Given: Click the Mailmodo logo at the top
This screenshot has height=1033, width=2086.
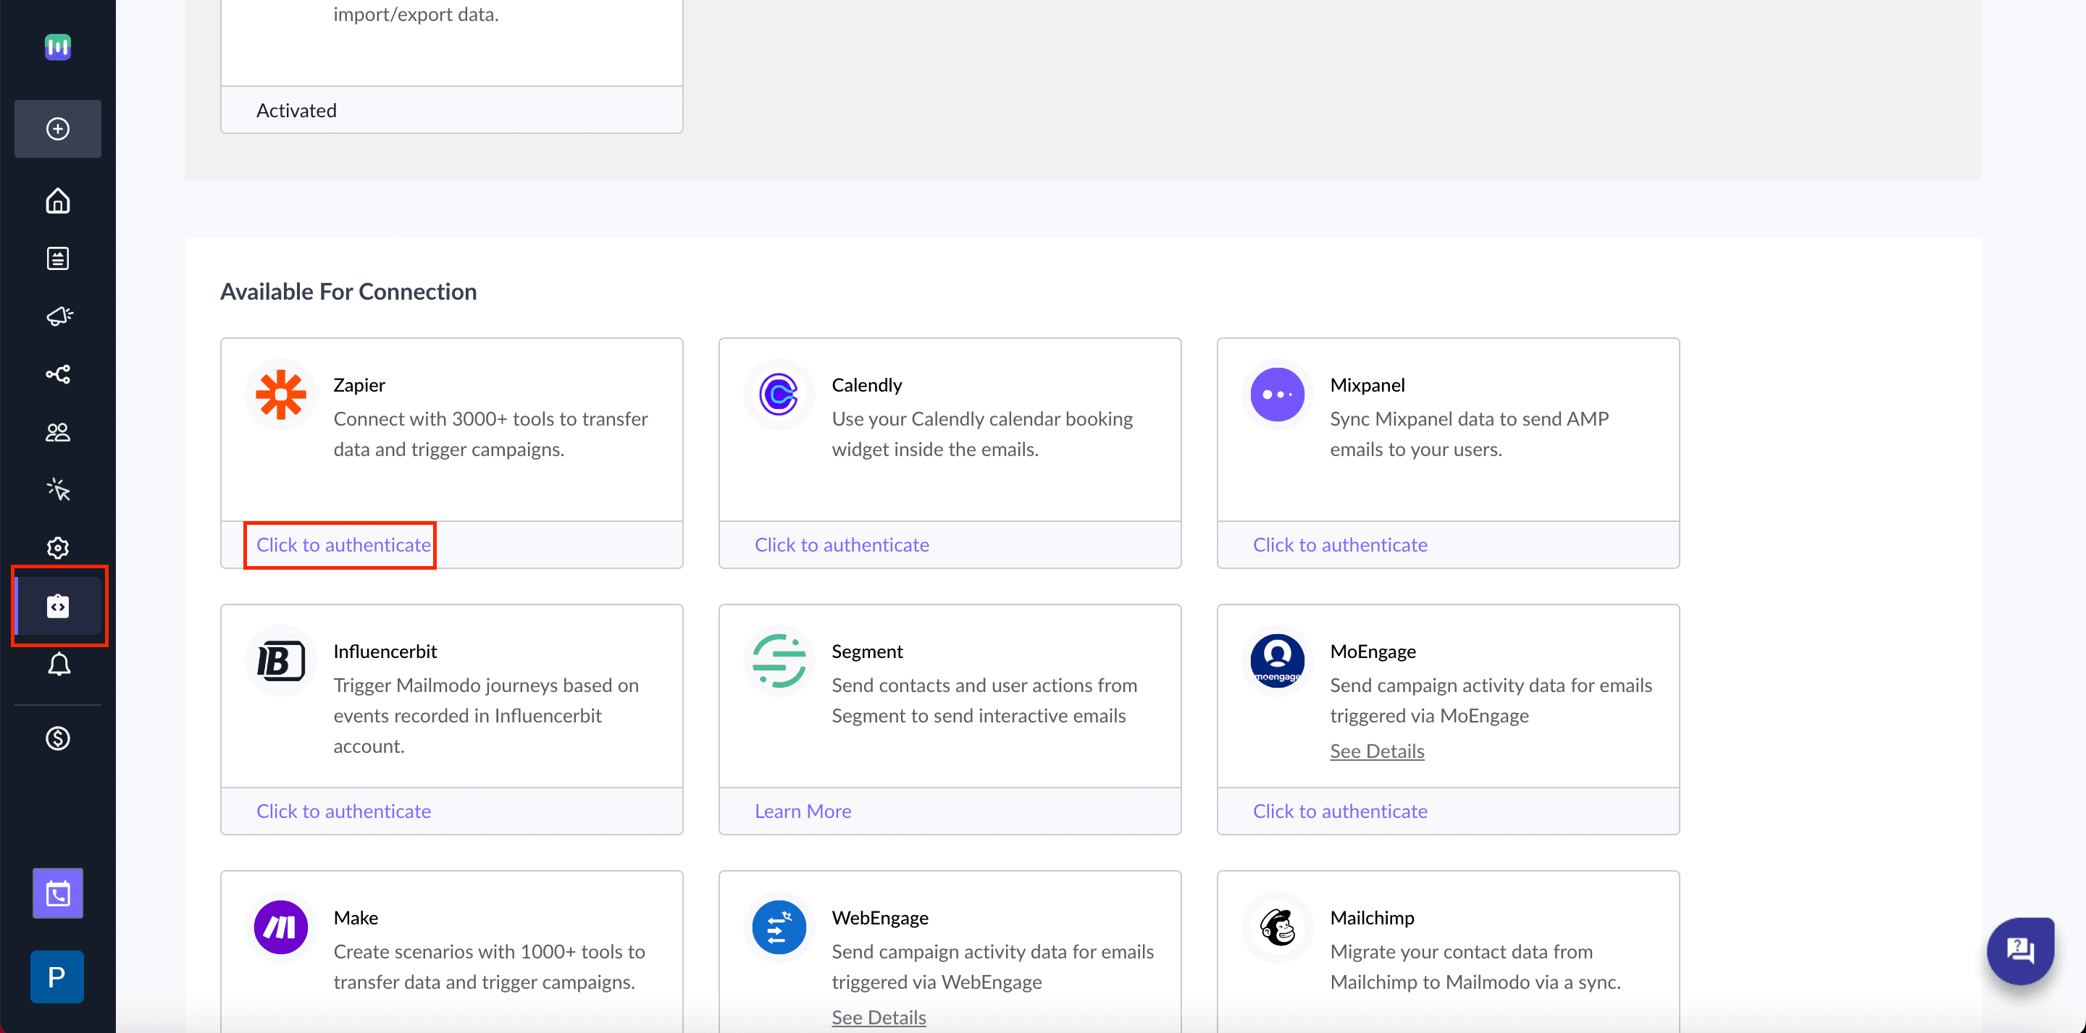Looking at the screenshot, I should pos(57,47).
